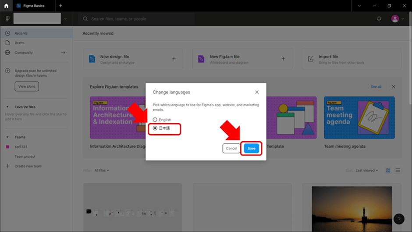The height and width of the screenshot is (232, 412).
Task: Click the Community globe icon
Action: tap(7, 53)
